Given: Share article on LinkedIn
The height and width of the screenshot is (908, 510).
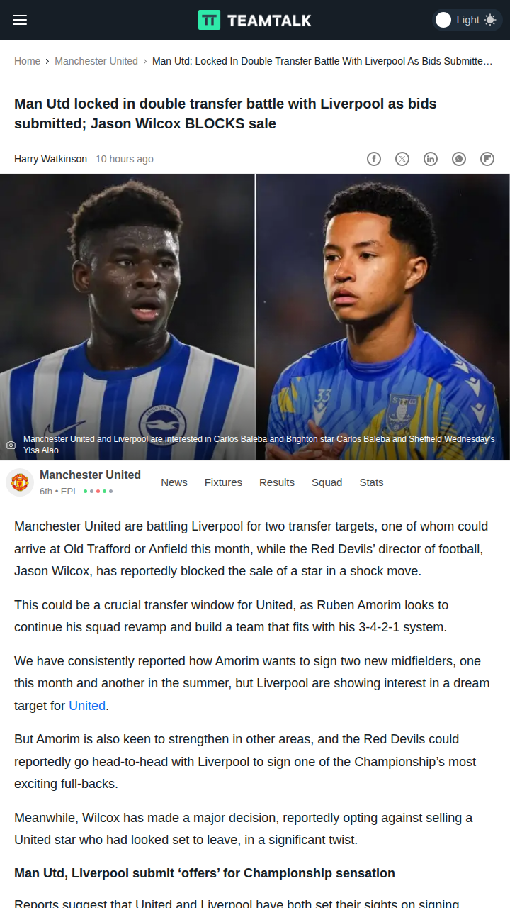Looking at the screenshot, I should tap(431, 159).
